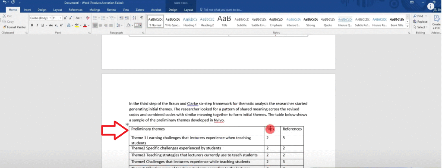Click the Replace button

point(420,22)
